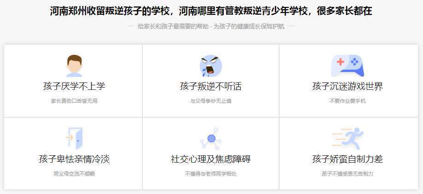Screen dimensions: 423x194
Task: Open the 孩子卑怯亲情冷淡 heading
Action: click(74, 159)
